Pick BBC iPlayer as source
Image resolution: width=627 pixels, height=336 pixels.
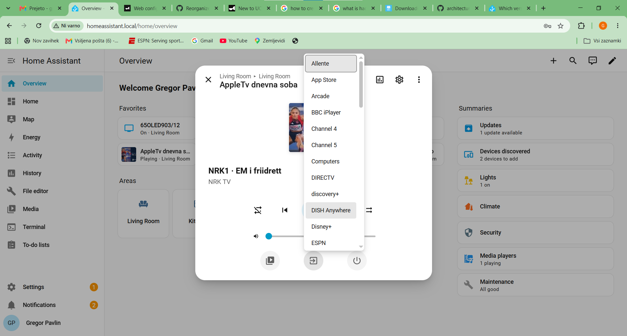(331, 113)
